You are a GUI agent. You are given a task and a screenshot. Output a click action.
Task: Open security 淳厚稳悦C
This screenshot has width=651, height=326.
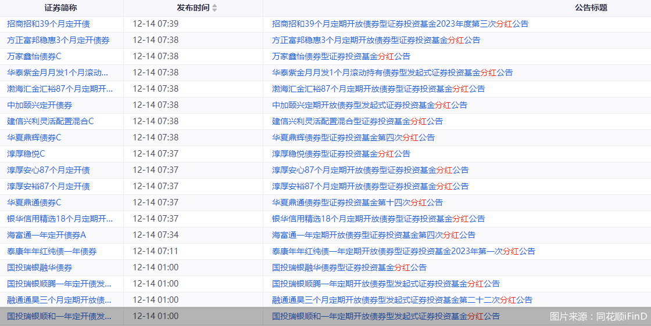click(x=26, y=154)
